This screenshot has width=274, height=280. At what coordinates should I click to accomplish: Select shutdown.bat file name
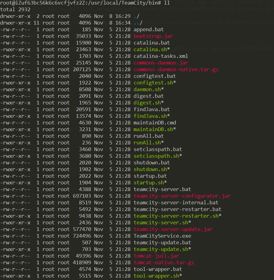pos(152,163)
